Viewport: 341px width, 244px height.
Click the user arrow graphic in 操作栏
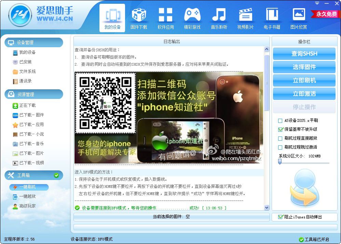304,188
